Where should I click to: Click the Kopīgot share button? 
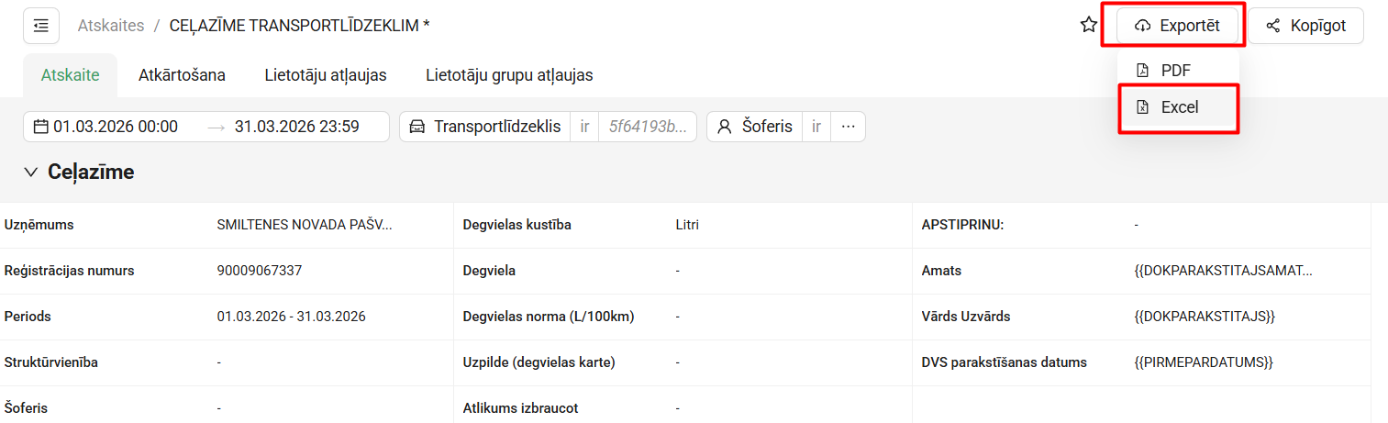pyautogui.click(x=1305, y=26)
